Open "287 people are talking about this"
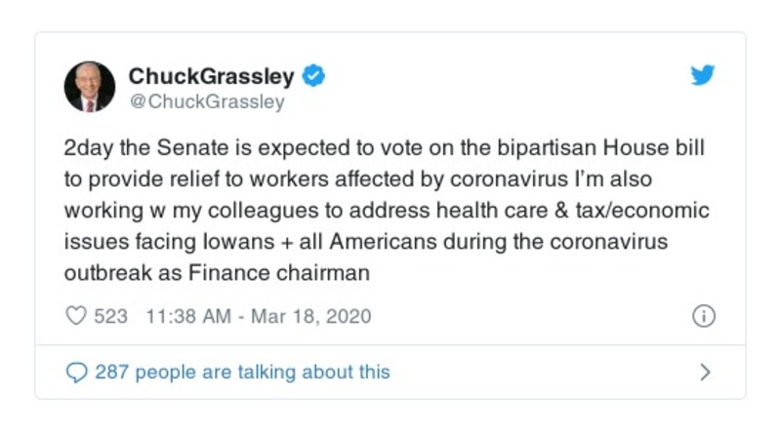Screen dimensions: 781x434 pos(242,372)
